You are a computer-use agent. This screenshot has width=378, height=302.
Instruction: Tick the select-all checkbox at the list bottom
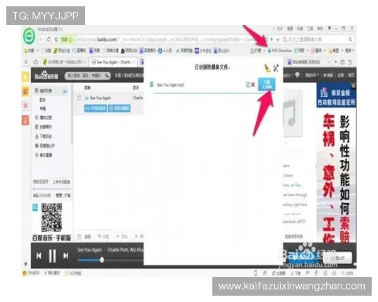(x=79, y=237)
